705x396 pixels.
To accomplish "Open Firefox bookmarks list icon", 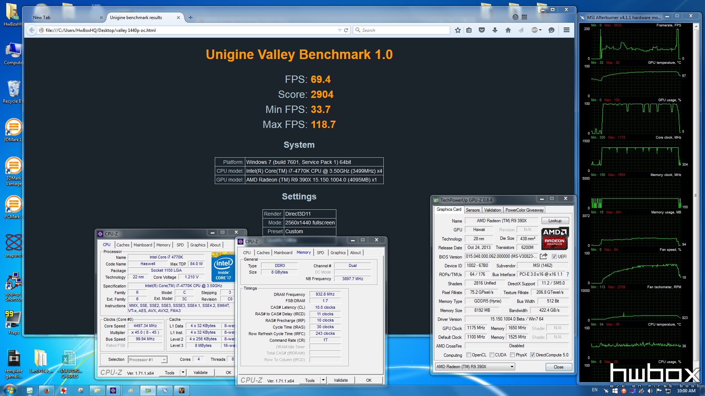I will point(469,30).
